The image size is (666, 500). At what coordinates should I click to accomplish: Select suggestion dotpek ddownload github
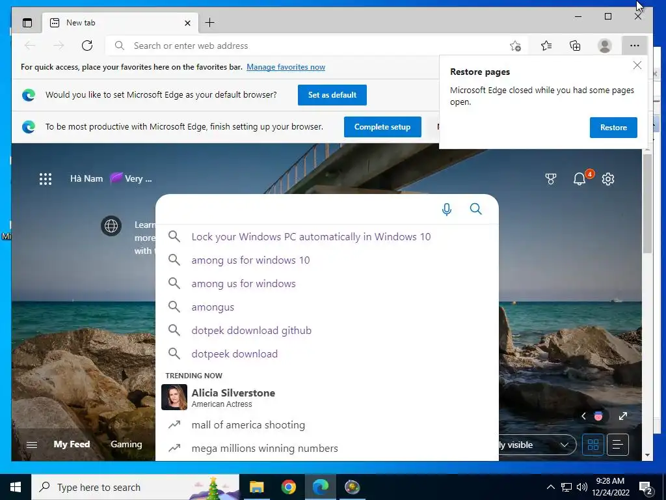tap(327, 330)
